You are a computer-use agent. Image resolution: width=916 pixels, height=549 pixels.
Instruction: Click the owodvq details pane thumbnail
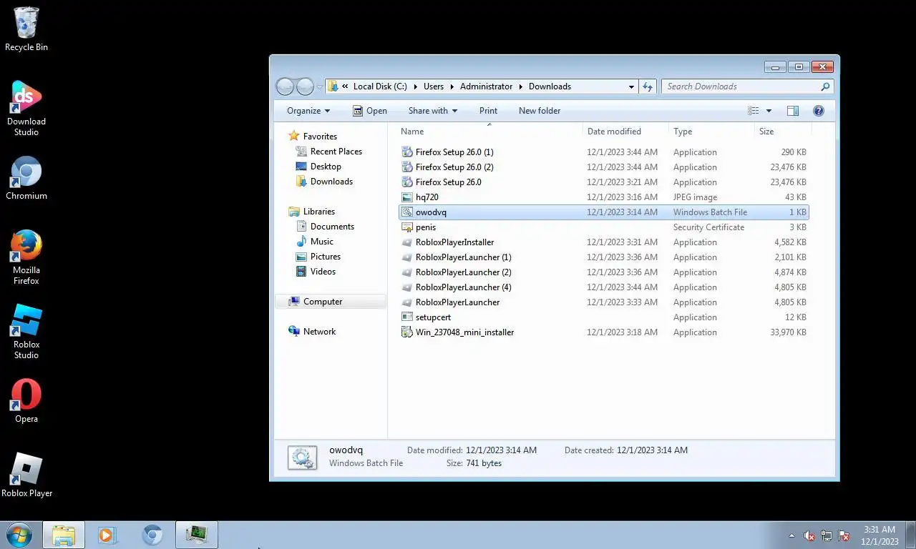tap(302, 457)
